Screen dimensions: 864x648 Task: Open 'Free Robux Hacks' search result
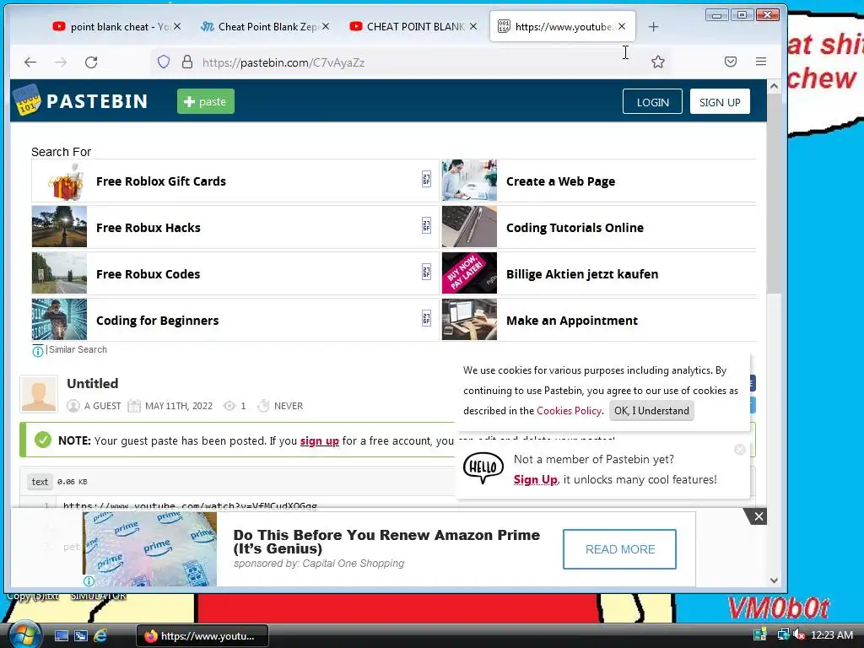click(x=235, y=227)
